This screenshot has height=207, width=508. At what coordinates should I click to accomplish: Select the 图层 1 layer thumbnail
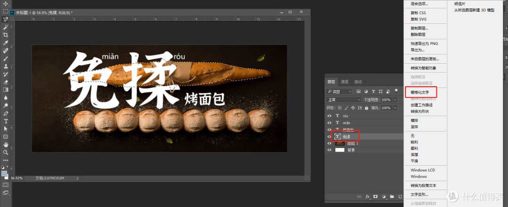click(x=340, y=143)
